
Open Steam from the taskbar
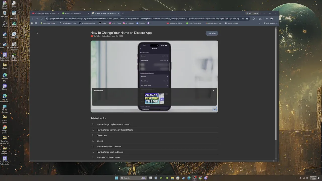coord(183,178)
